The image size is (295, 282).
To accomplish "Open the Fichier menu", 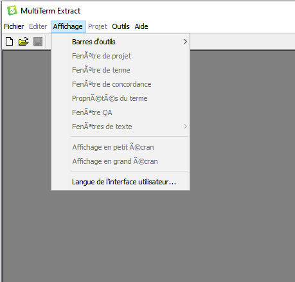I will point(13,26).
